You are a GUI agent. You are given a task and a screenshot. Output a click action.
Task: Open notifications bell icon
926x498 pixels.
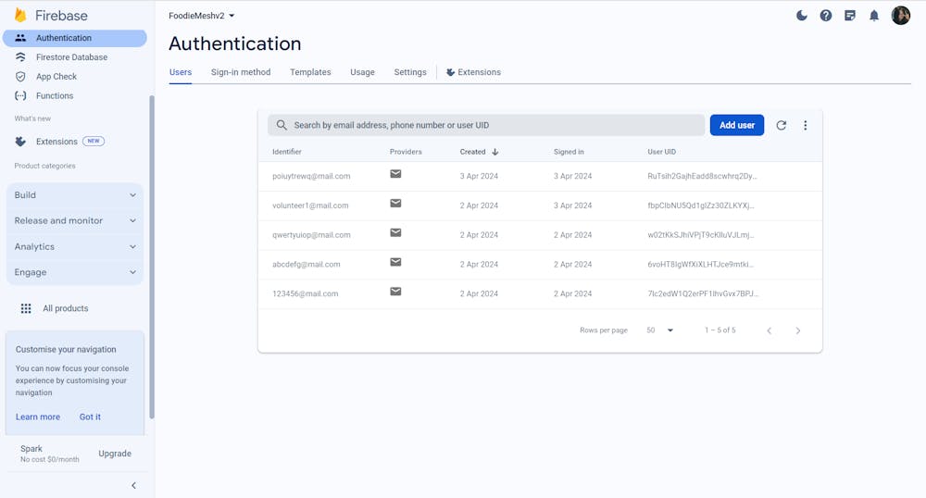tap(874, 16)
